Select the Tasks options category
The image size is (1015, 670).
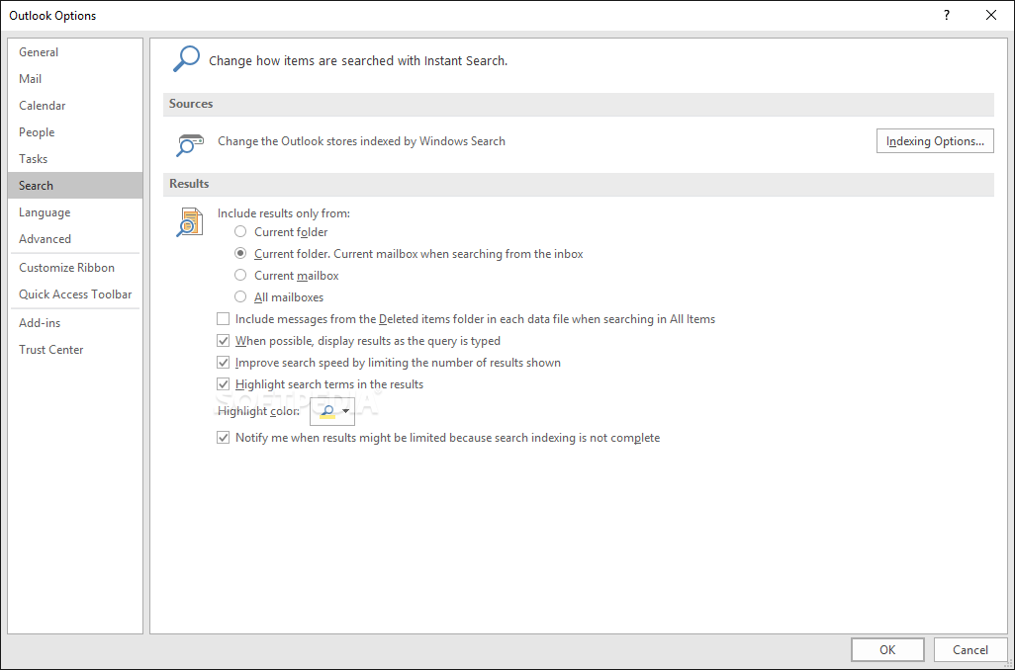pos(75,158)
